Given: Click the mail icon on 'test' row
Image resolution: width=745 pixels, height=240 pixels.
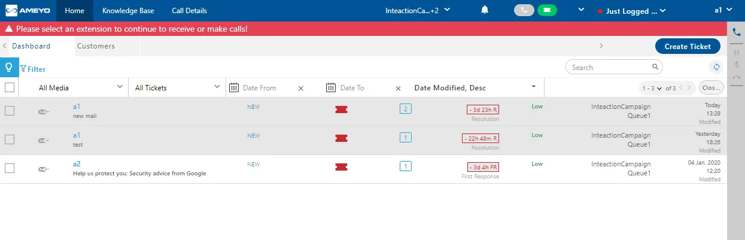Looking at the screenshot, I should (44, 140).
